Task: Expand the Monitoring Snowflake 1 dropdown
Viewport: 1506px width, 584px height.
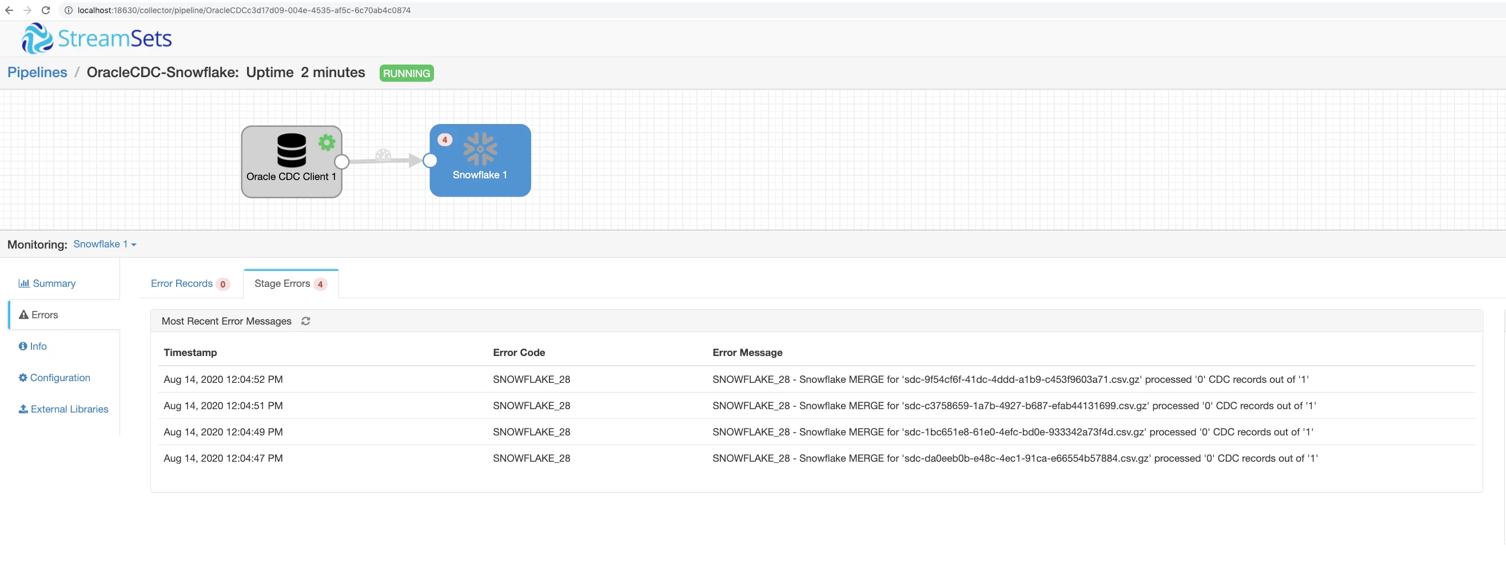Action: (x=105, y=245)
